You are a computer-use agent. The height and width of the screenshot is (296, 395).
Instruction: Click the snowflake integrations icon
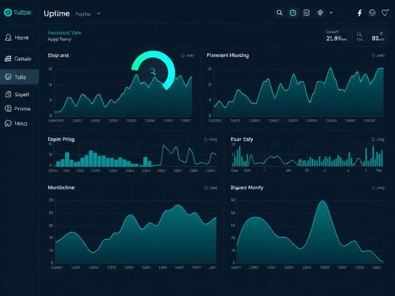(x=320, y=13)
